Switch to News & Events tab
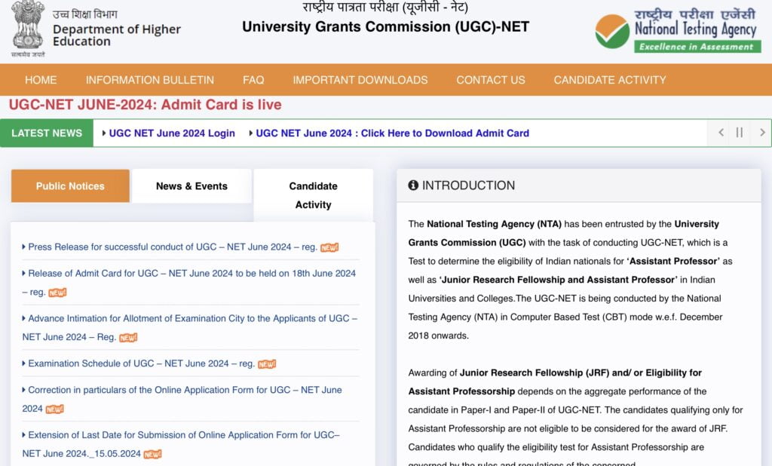772x466 pixels. click(191, 185)
